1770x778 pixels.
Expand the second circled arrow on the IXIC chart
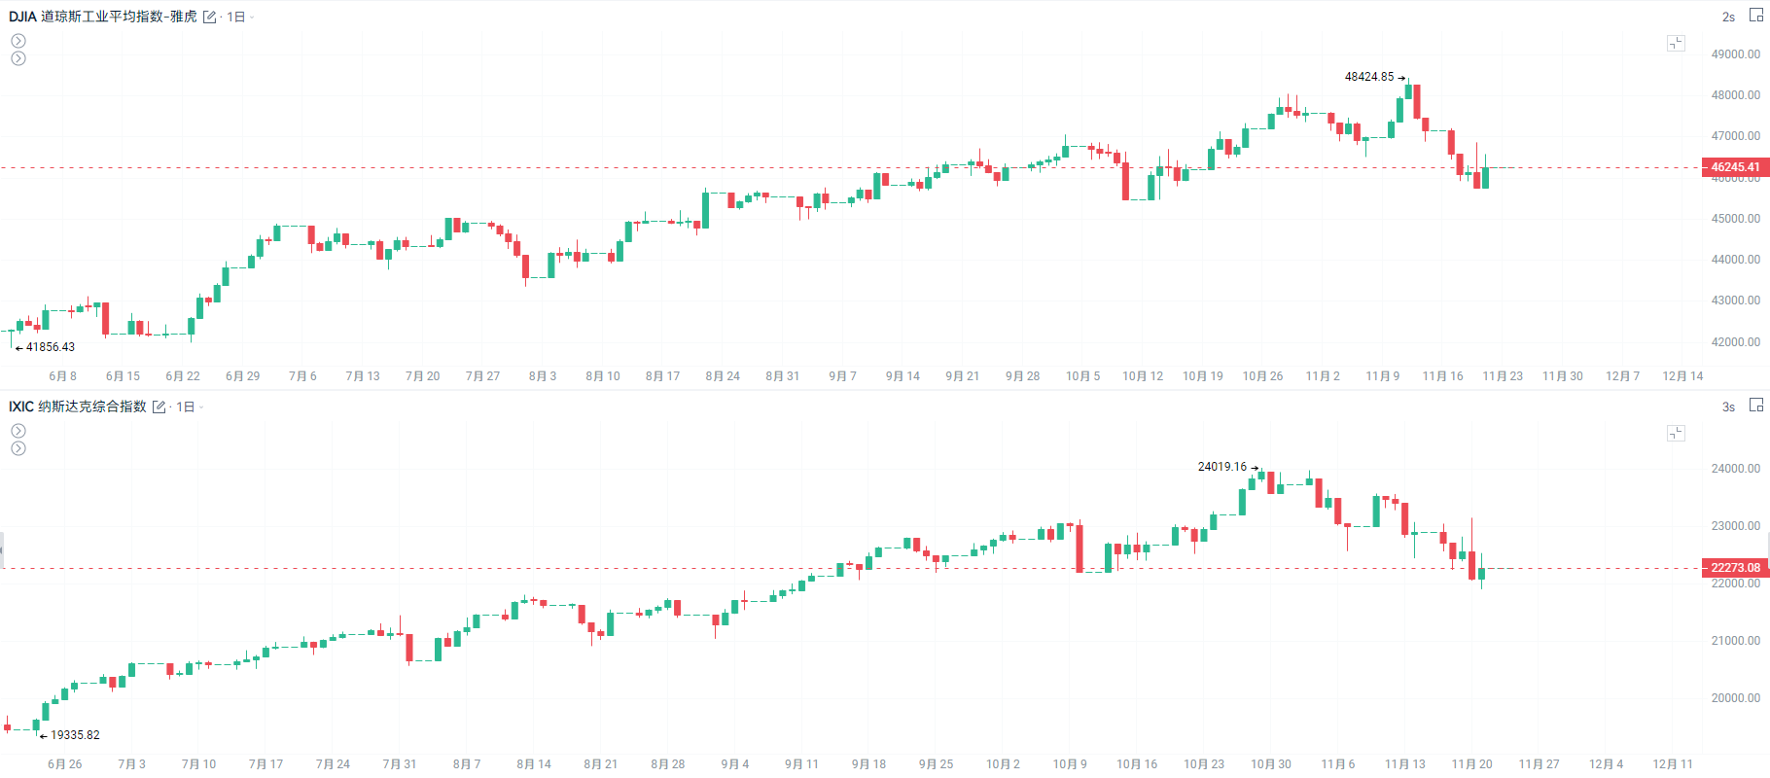18,448
